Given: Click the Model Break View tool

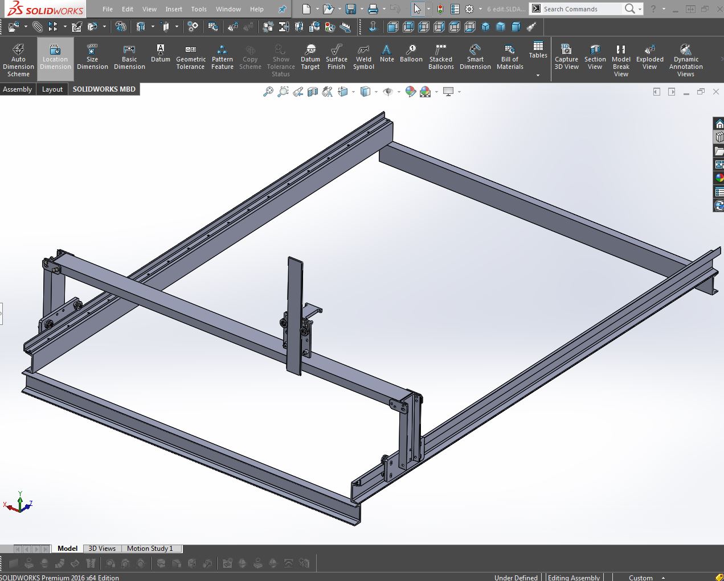Looking at the screenshot, I should pyautogui.click(x=621, y=60).
